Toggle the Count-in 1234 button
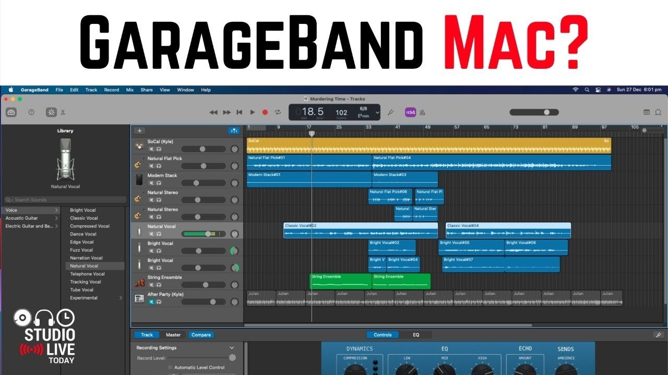This screenshot has width=668, height=375. coord(411,112)
